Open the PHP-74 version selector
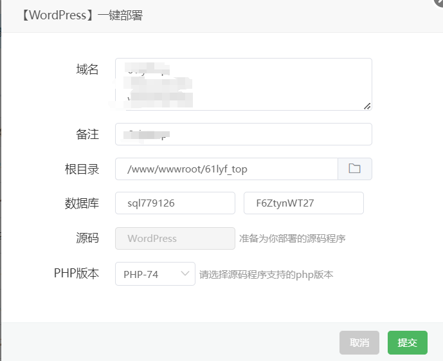 point(154,273)
